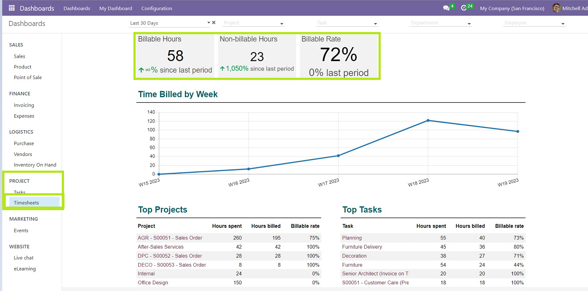Image resolution: width=588 pixels, height=291 pixels.
Task: Go to the Invoicing dashboard
Action: (x=24, y=105)
